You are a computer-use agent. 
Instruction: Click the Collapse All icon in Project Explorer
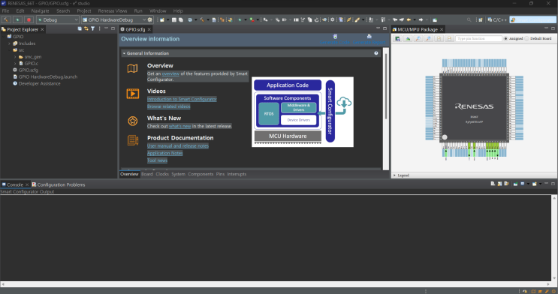[80, 28]
